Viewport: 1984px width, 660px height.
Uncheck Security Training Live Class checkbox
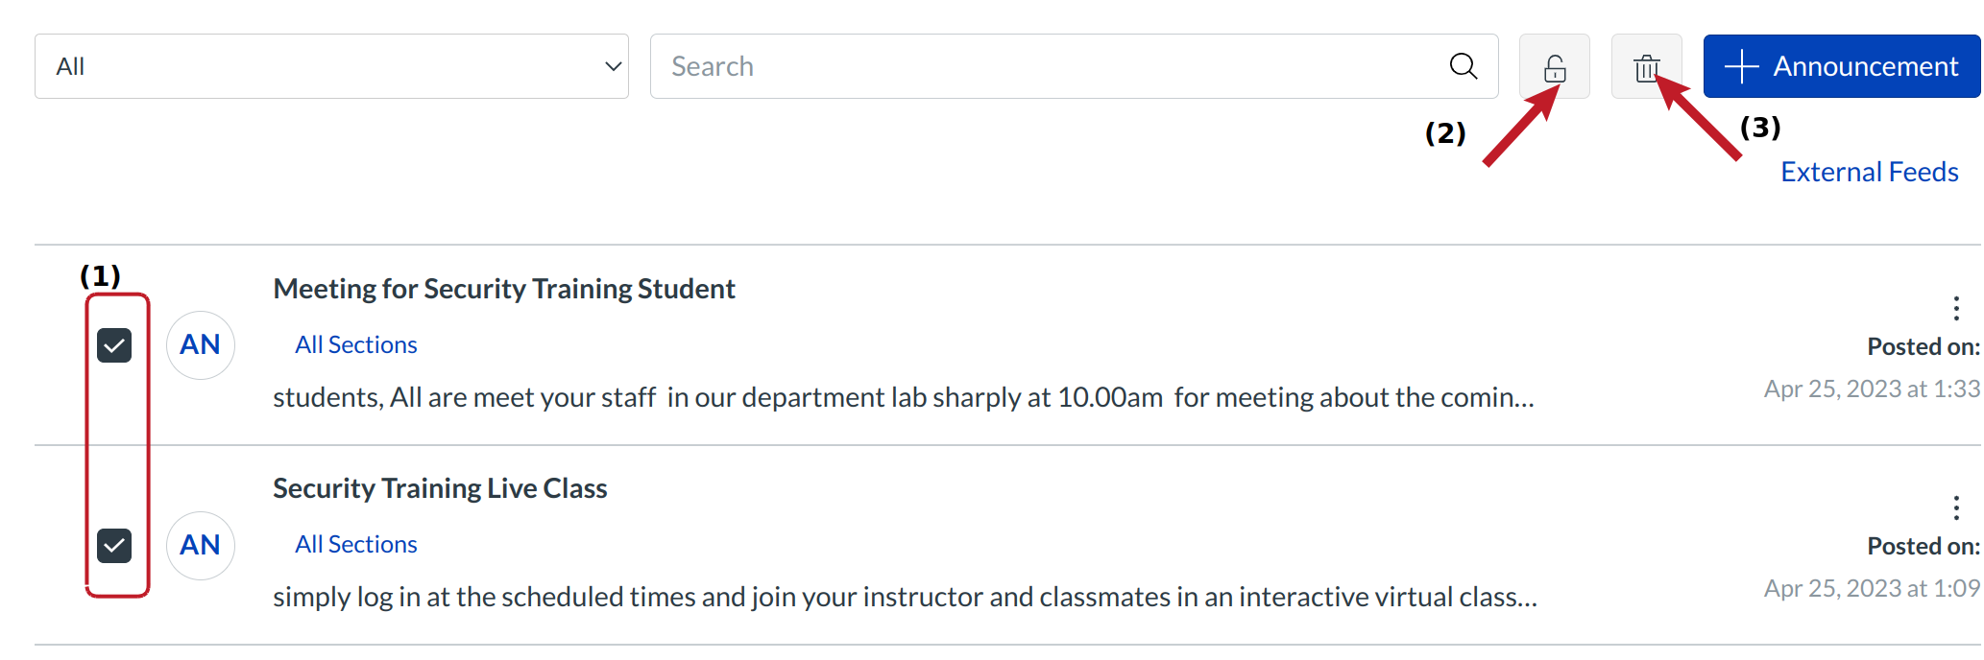114,546
